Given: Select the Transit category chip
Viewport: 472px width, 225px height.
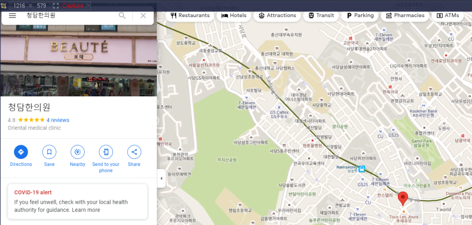Looking at the screenshot, I should [321, 15].
